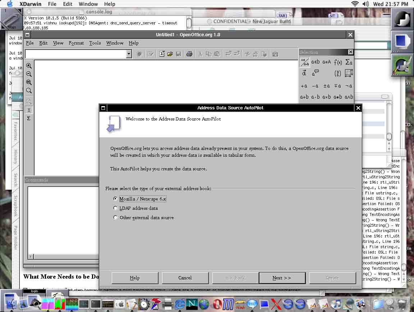The width and height of the screenshot is (414, 312).
Task: Select the Operators Σa category icon
Action: 349,62
